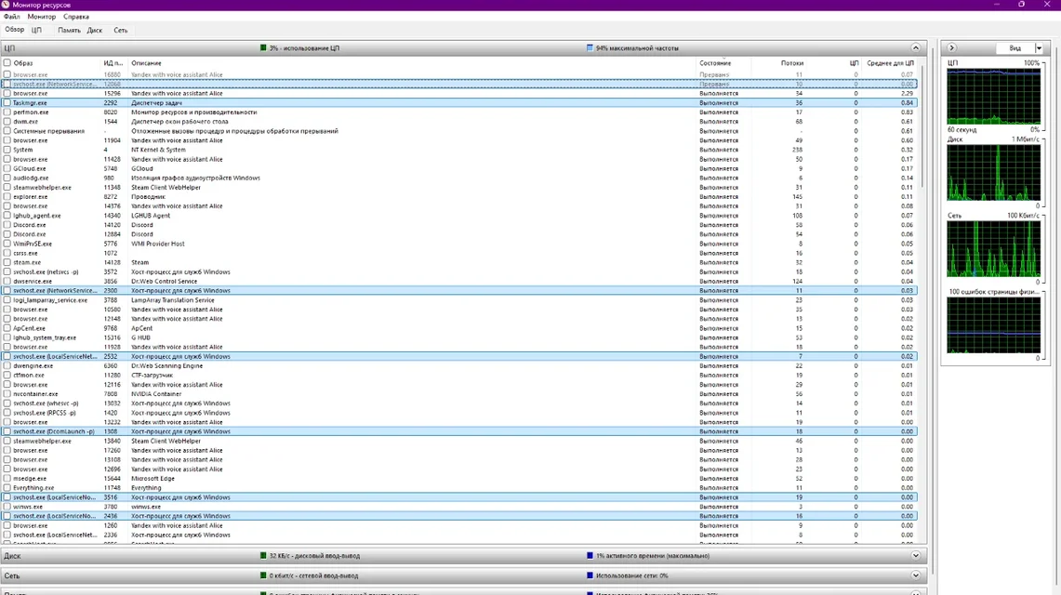Screen dimensions: 1061x595
Task: Check the Образ header checkbox to select all
Action: 7,63
